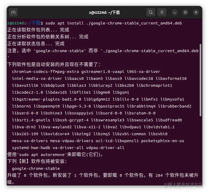Image resolution: width=209 pixels, height=193 pixels.
Task: Click the package 'chromium-codecs-ffmpeg-extra'
Action: point(45,72)
